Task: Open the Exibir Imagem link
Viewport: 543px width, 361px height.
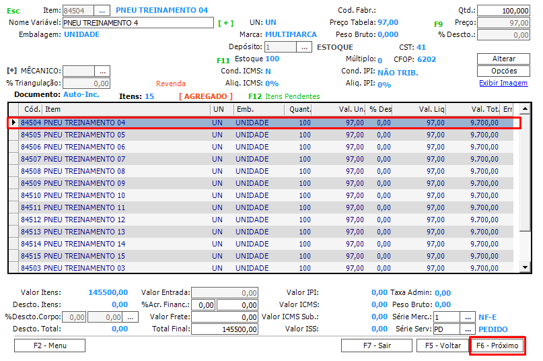Action: [x=503, y=83]
